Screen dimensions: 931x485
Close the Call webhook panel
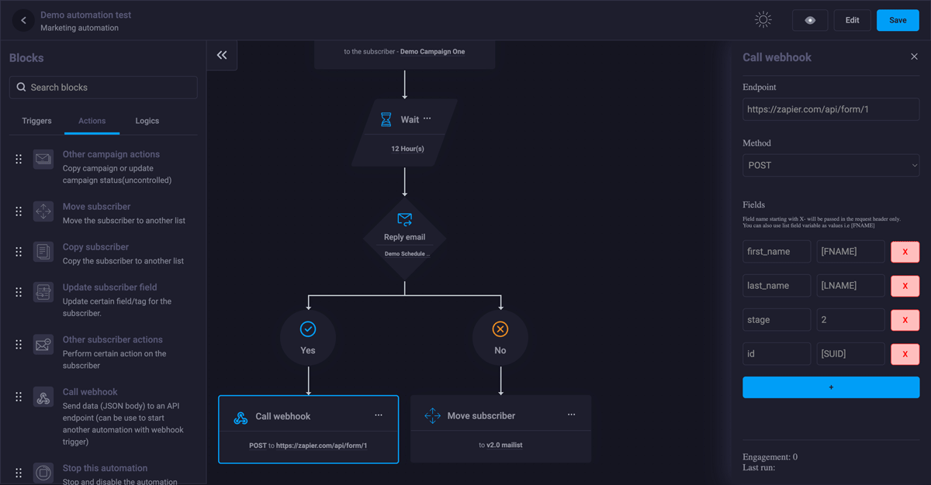click(x=914, y=57)
